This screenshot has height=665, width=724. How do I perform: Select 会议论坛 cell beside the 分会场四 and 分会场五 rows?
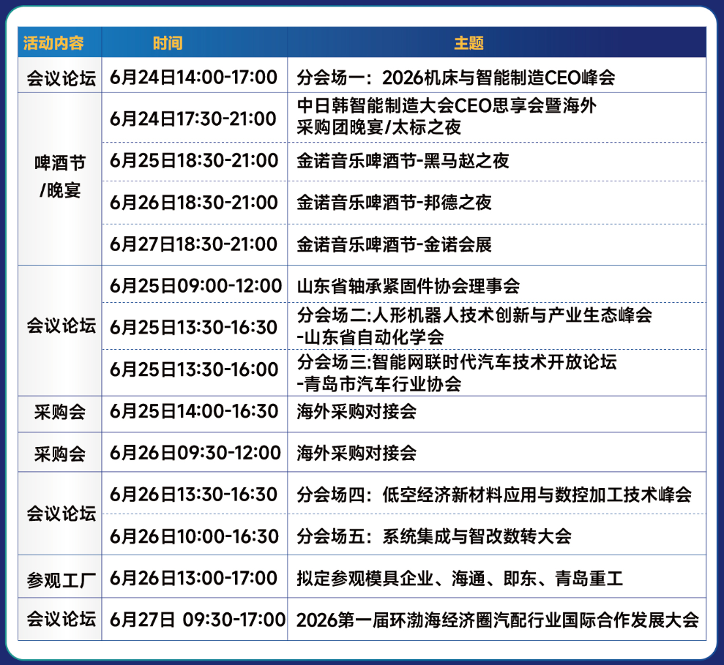pos(59,513)
